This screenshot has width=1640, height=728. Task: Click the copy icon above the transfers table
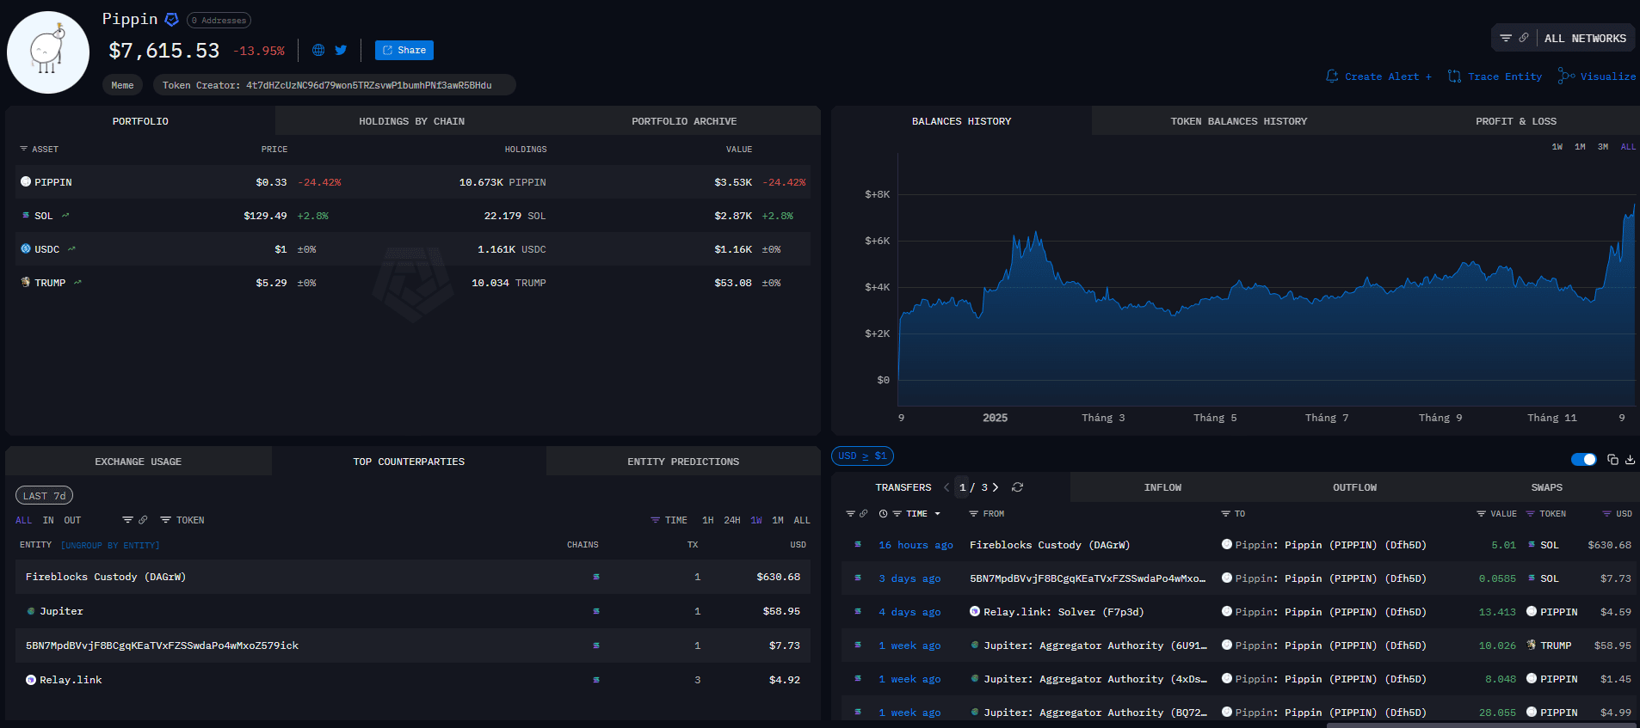[1612, 460]
